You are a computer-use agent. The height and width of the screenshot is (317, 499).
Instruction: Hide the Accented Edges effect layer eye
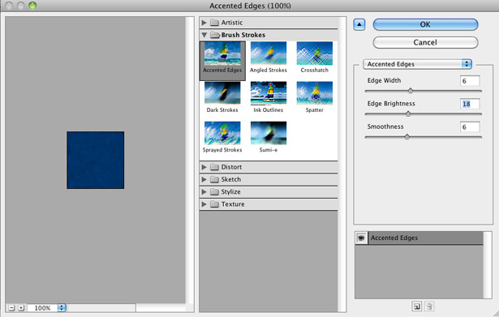(361, 238)
